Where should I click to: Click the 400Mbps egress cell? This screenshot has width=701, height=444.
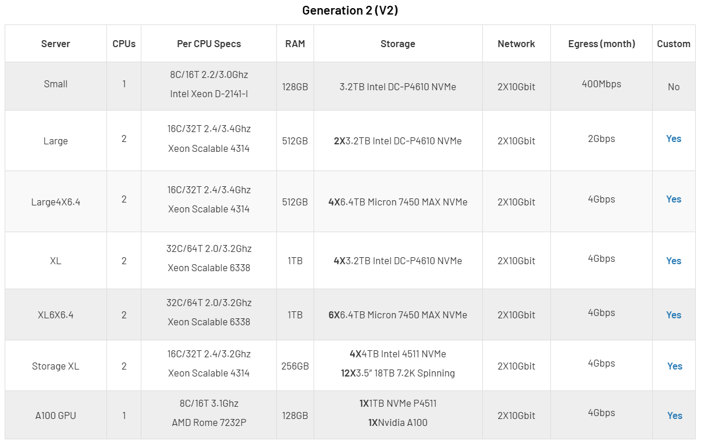tap(602, 84)
